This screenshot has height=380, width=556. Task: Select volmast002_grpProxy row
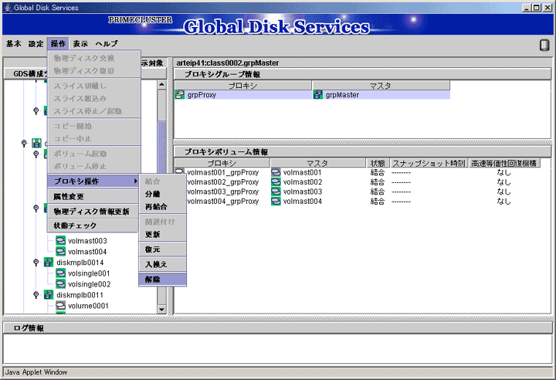(x=358, y=182)
